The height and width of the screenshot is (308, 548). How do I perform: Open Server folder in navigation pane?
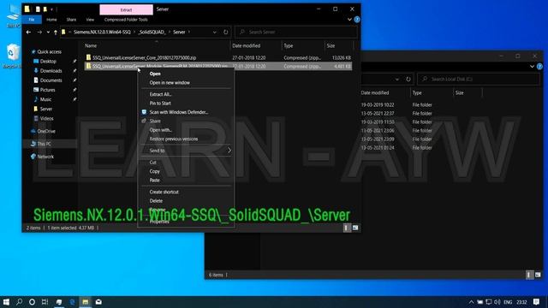point(45,109)
